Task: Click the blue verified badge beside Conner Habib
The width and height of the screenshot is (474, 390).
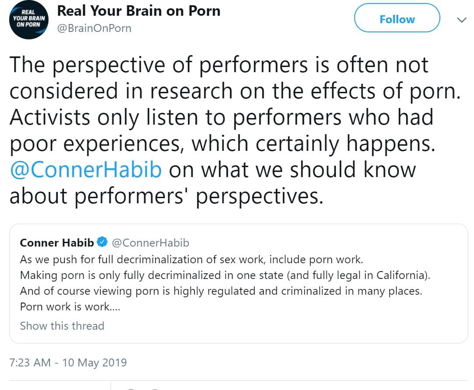Action: tap(102, 243)
